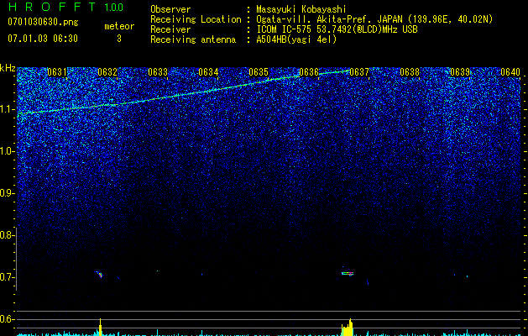The width and height of the screenshot is (528, 336).
Task: Click the meteor label
Action: coord(119,26)
